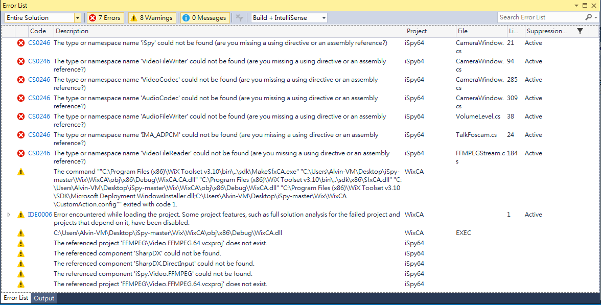
Task: Select 'iSpy.Video.FFMPEG' could not be found warning text
Action: click(152, 274)
